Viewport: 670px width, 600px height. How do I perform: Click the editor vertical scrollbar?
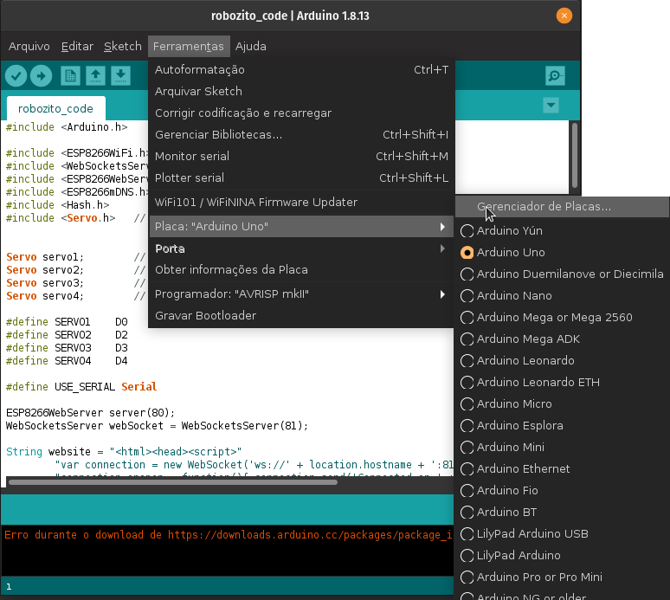pos(575,156)
